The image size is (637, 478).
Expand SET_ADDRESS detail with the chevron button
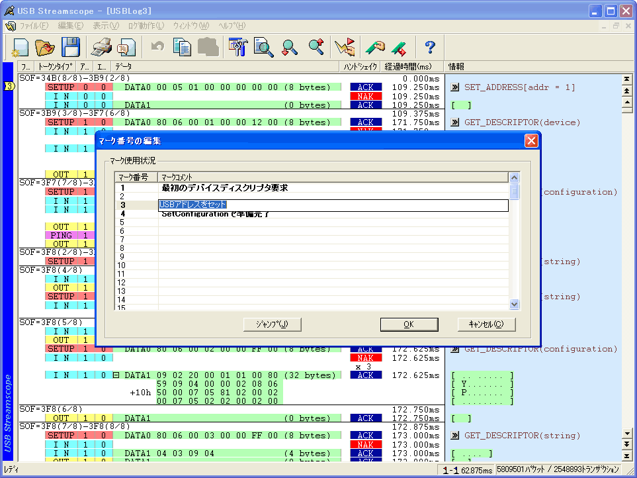[x=455, y=87]
